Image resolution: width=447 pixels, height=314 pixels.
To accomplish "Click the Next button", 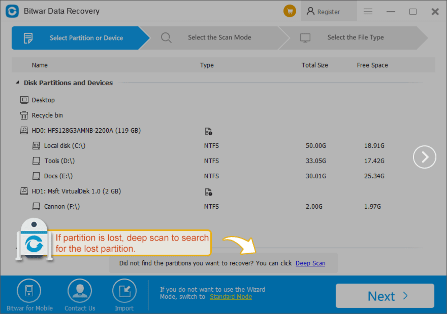I will coord(384,296).
